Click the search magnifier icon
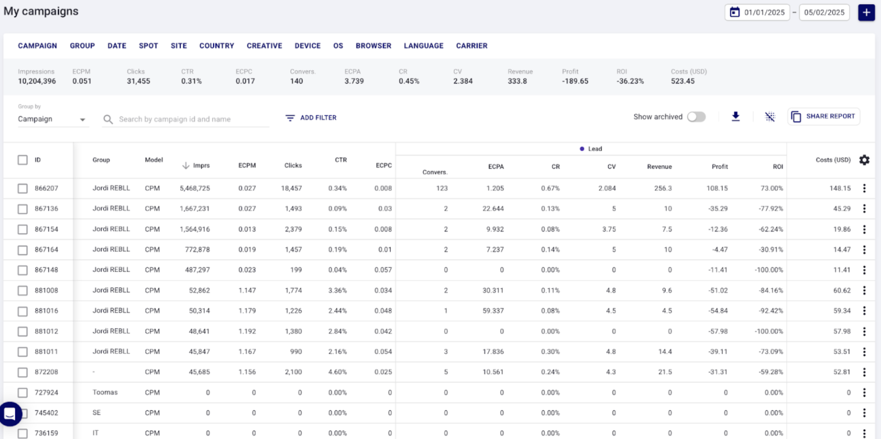 point(108,119)
